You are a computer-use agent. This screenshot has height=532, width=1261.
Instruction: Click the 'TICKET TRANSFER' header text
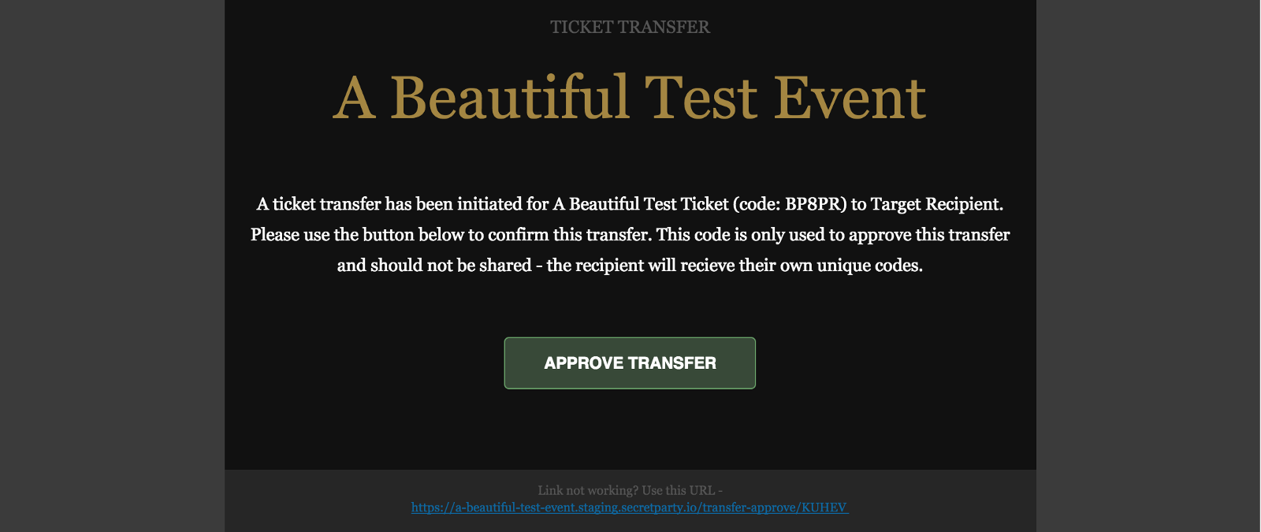coord(630,27)
